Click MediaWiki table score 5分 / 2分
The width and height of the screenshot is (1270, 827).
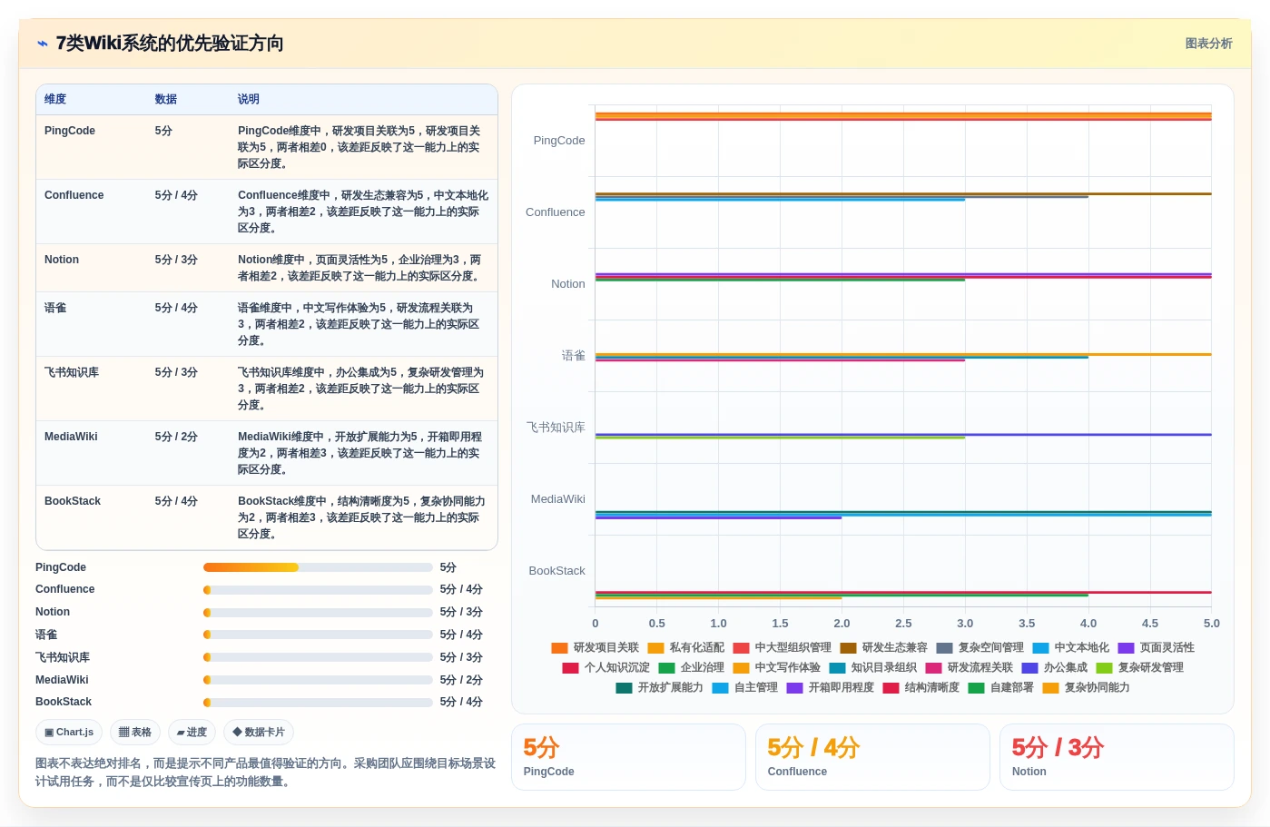pyautogui.click(x=176, y=437)
